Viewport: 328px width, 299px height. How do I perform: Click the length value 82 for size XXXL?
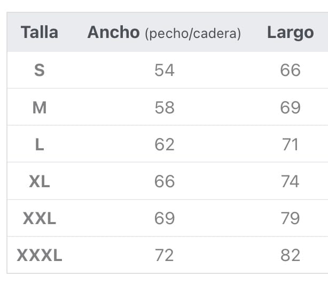(290, 255)
